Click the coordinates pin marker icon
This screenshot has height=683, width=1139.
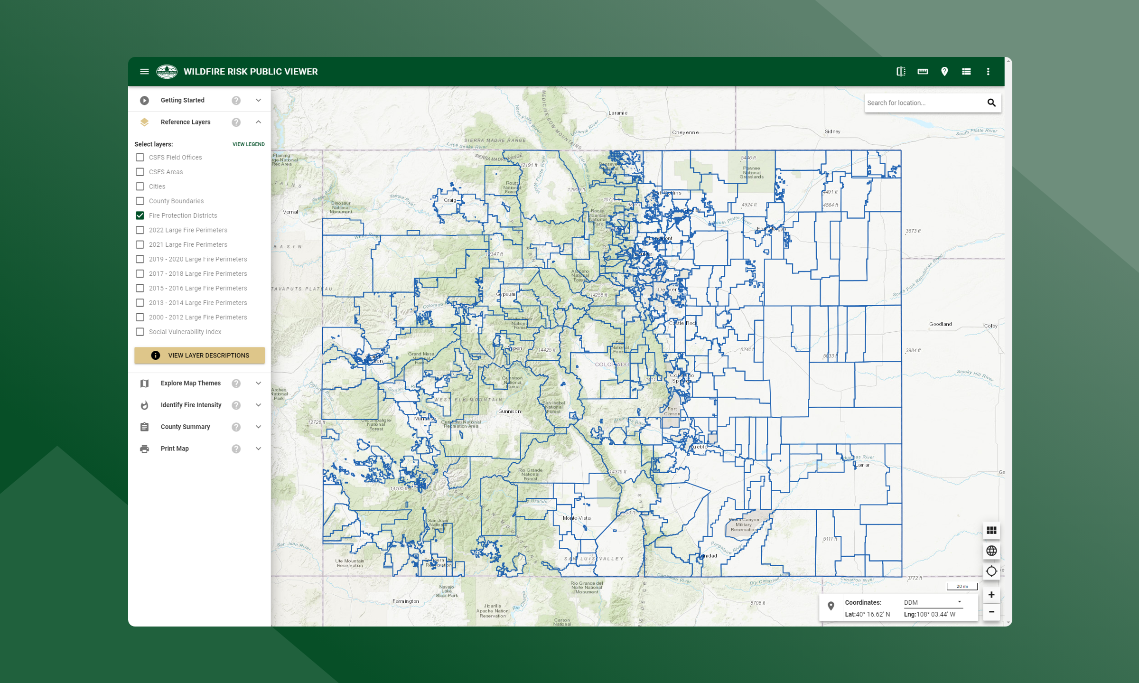[831, 606]
